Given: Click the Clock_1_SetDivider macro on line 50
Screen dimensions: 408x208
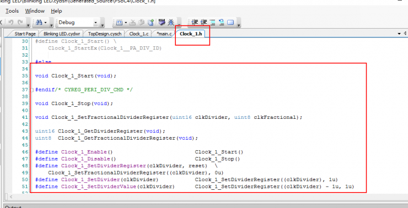Looking at the screenshot, I should [x=90, y=179].
